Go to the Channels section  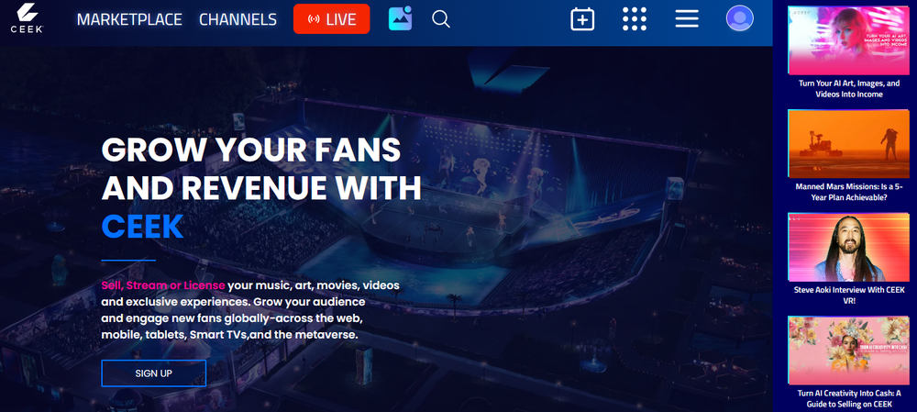pyautogui.click(x=238, y=19)
